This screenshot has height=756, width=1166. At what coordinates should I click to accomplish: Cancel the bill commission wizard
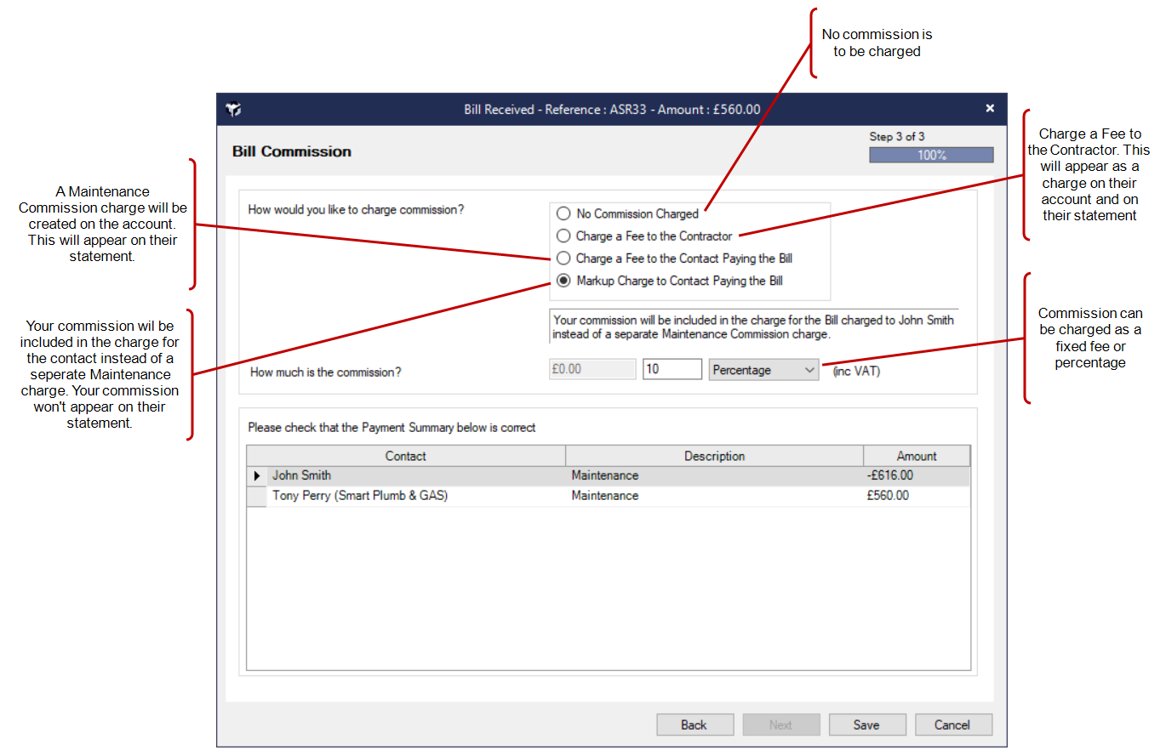point(952,725)
